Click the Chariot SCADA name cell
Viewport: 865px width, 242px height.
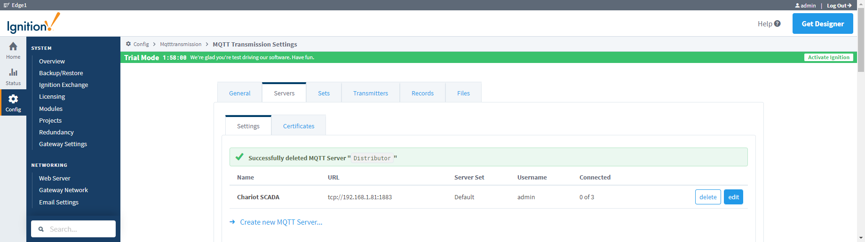pyautogui.click(x=258, y=197)
